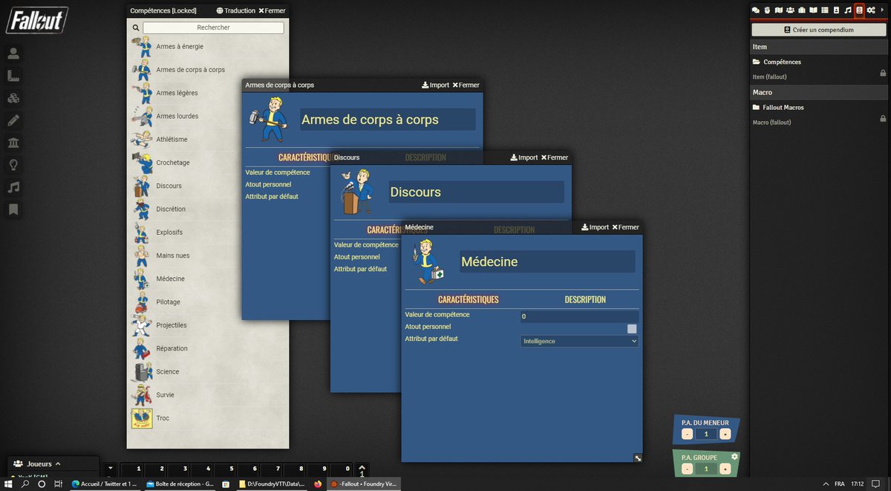Open the Items directory suitcase icon
Viewport: 891px width, 491px height.
[802, 10]
